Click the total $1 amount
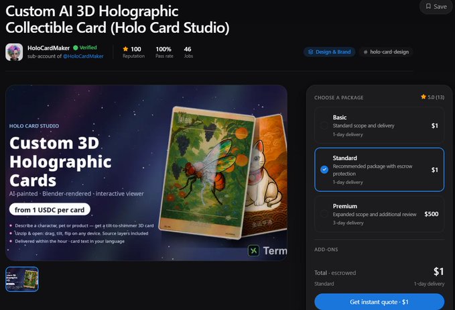 point(438,272)
